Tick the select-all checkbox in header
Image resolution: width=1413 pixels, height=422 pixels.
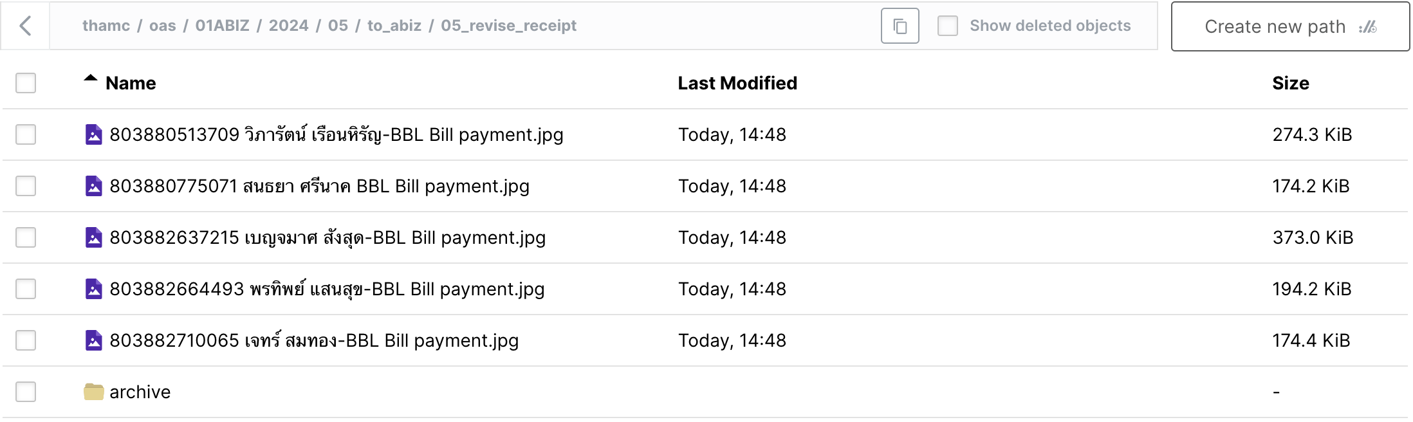[26, 83]
